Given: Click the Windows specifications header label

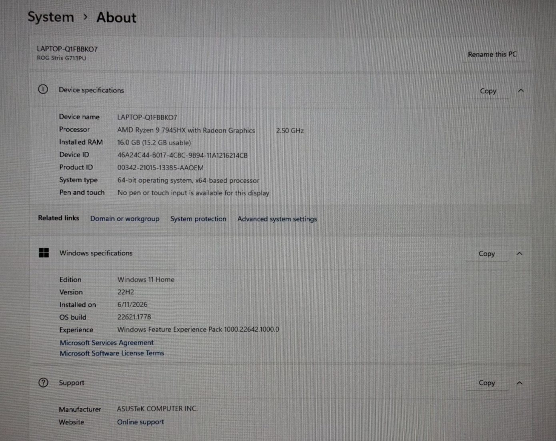Looking at the screenshot, I should 96,253.
